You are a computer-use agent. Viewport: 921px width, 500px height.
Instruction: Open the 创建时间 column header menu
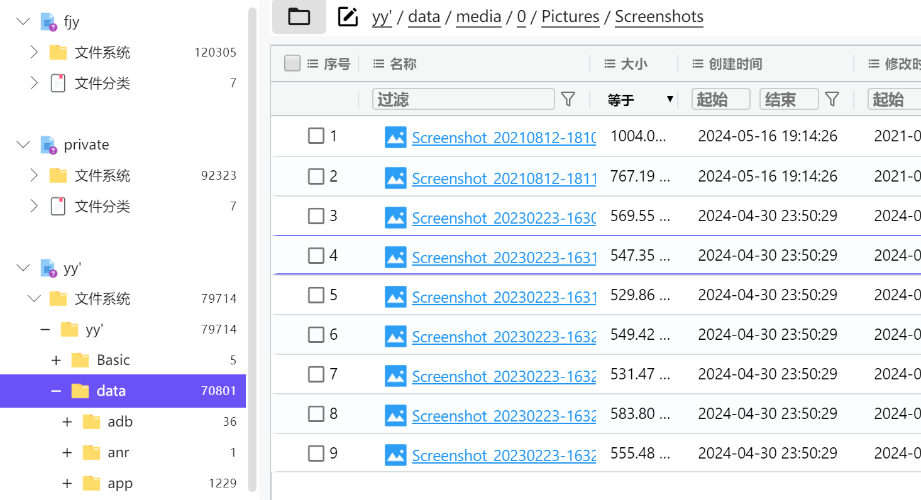click(697, 63)
